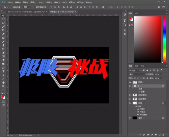This screenshot has width=169, height=137.
Task: Toggle visibility of 图层 6 layer
Action: tap(130, 82)
